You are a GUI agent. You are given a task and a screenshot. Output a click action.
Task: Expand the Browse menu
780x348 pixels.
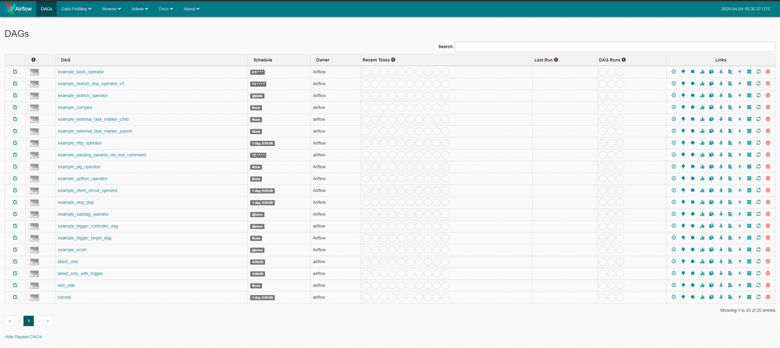click(x=111, y=8)
